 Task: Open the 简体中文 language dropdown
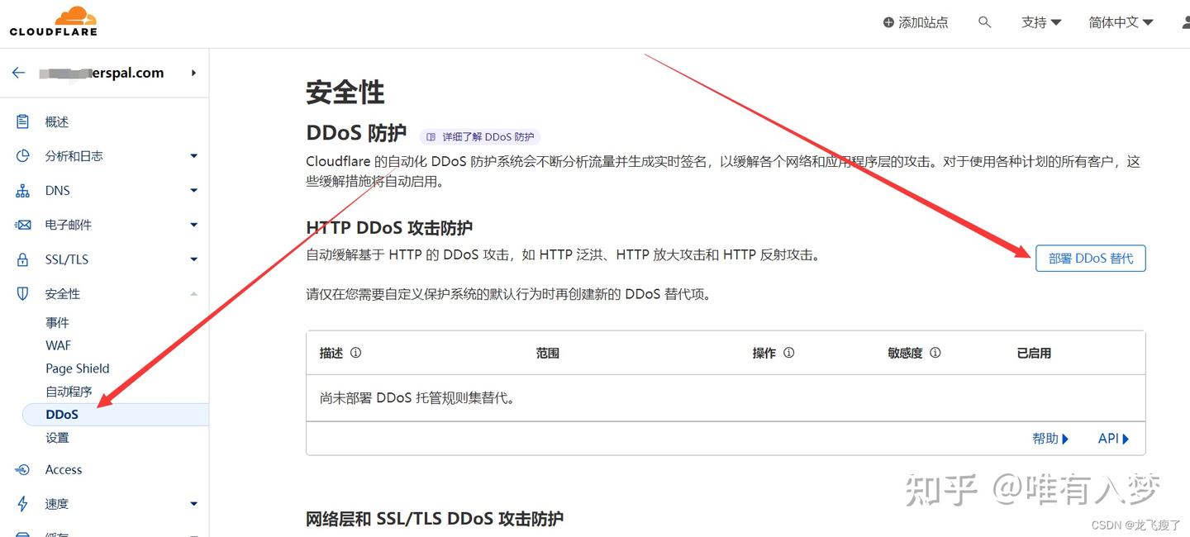coord(1120,22)
